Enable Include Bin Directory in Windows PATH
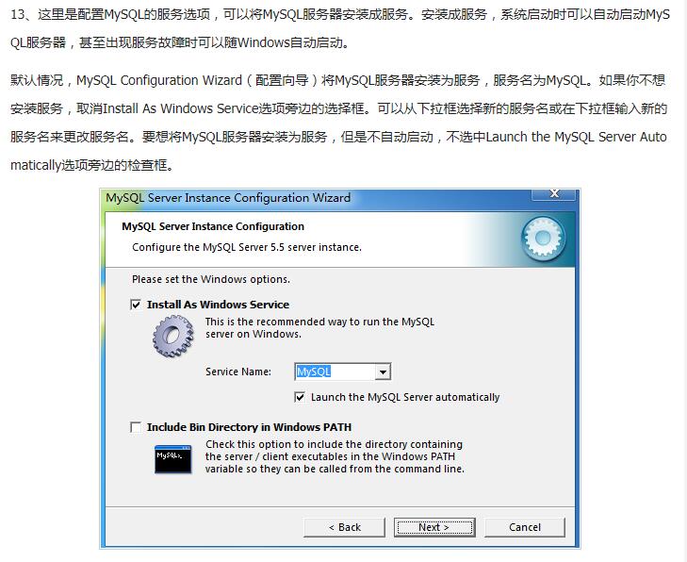 pyautogui.click(x=136, y=427)
